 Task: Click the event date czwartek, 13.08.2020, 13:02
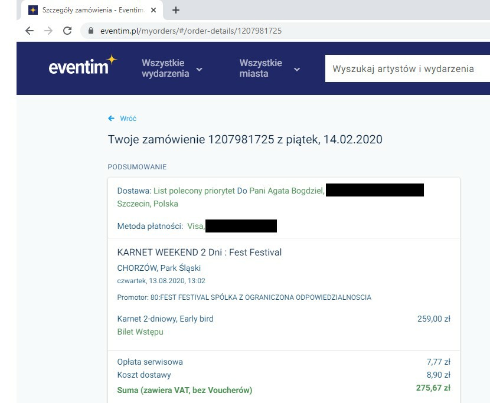pos(161,280)
